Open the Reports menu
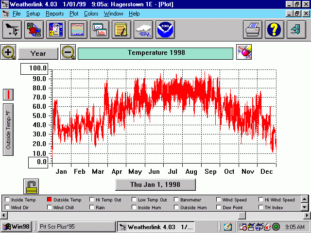This screenshot has width=311, height=233. tap(55, 14)
